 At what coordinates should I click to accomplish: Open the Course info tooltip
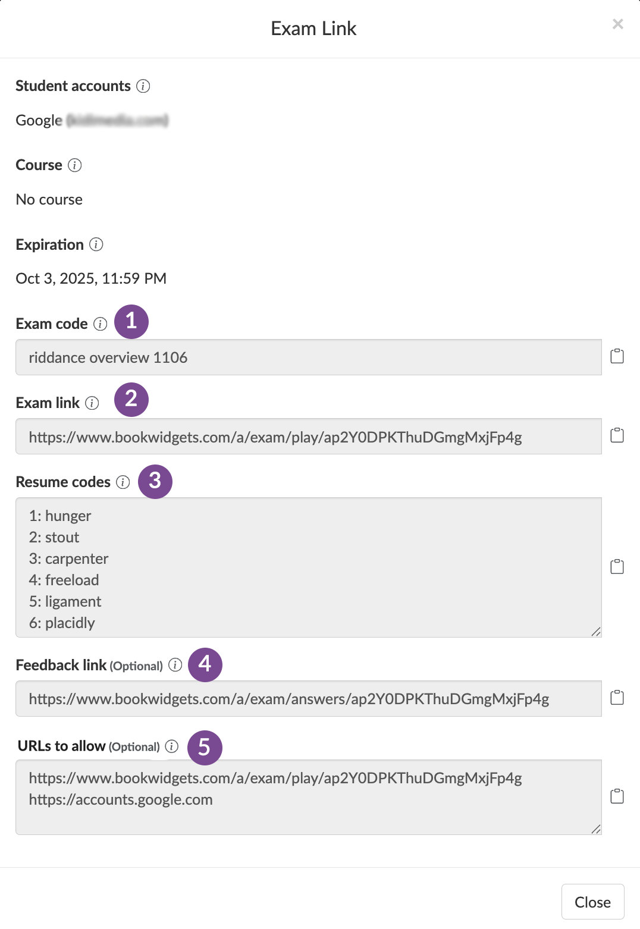pos(74,166)
